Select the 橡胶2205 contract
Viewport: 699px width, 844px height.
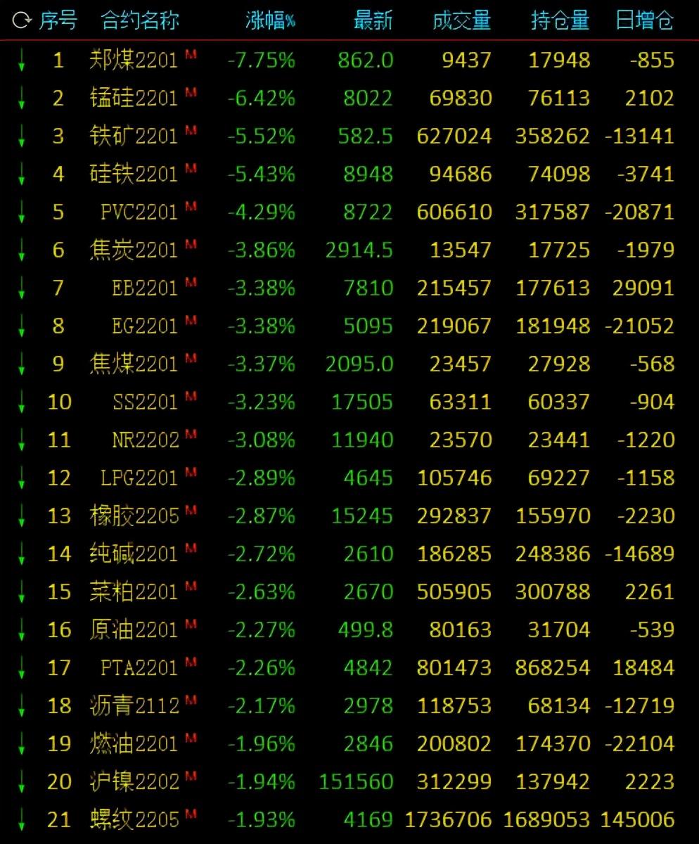(x=134, y=516)
